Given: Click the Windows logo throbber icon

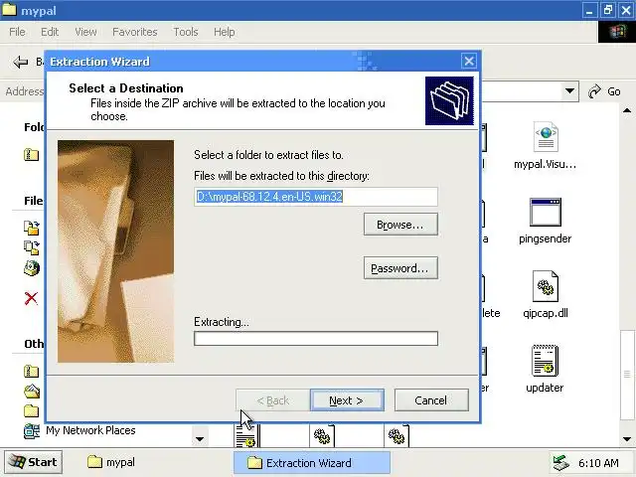Looking at the screenshot, I should tap(616, 32).
